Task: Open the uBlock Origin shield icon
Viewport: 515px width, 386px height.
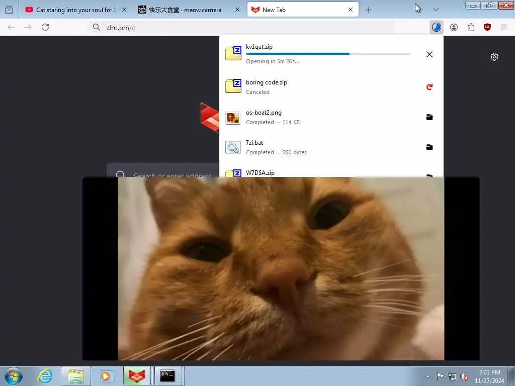Action: pyautogui.click(x=487, y=27)
